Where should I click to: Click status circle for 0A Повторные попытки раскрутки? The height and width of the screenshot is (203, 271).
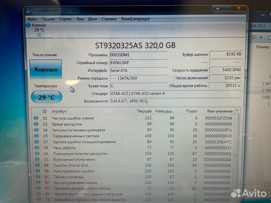click(x=37, y=153)
